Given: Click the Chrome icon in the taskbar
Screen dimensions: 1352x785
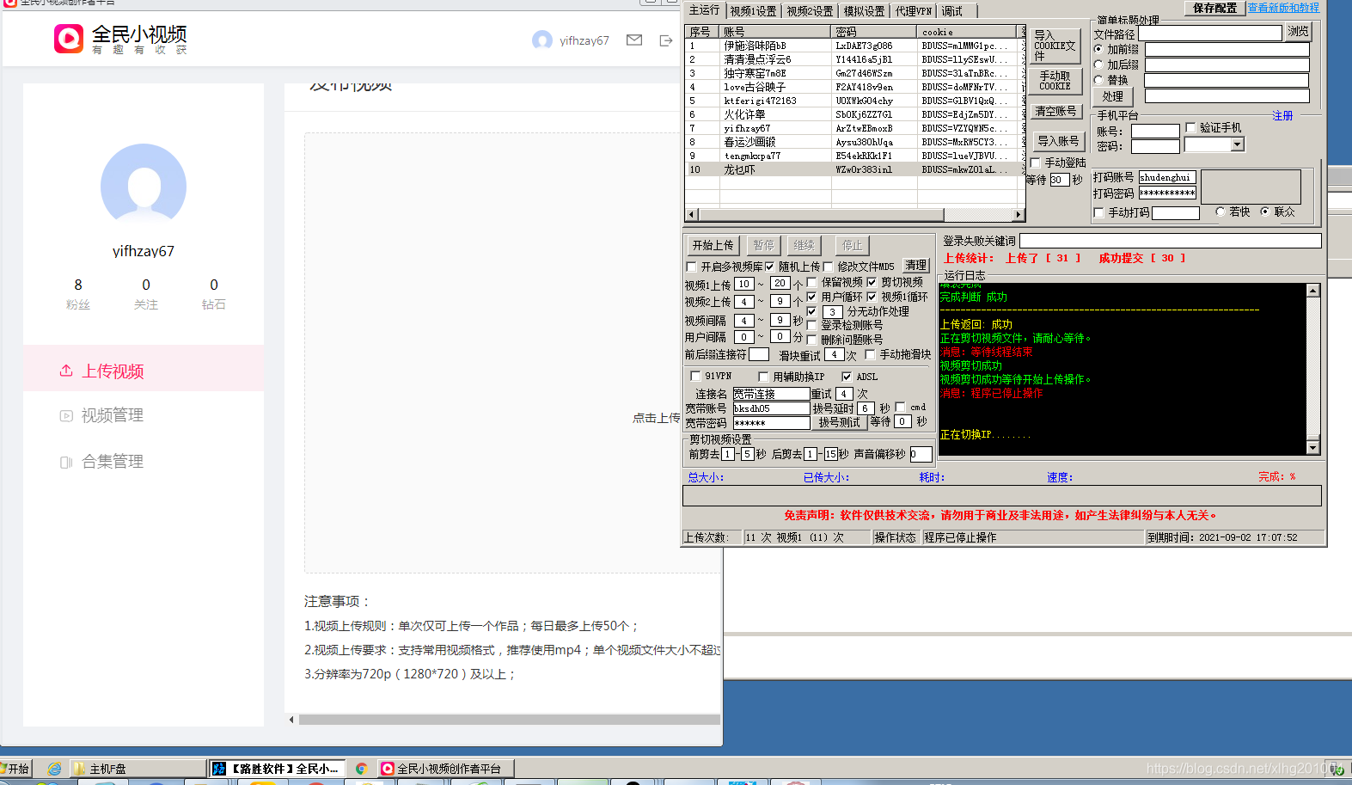Looking at the screenshot, I should [362, 769].
